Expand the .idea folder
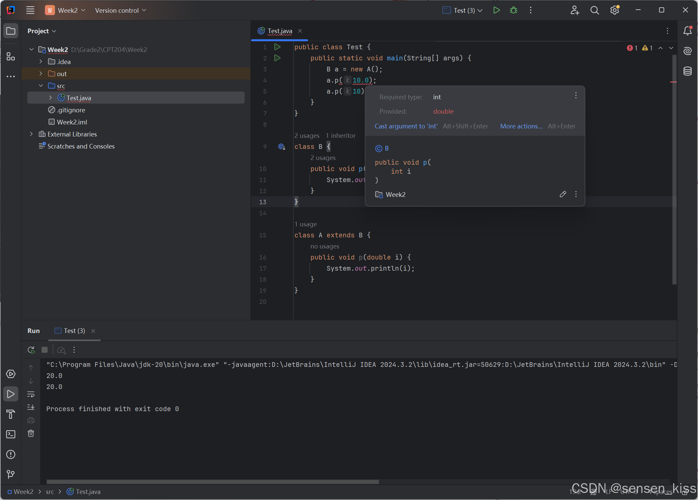This screenshot has width=698, height=500. (x=41, y=62)
